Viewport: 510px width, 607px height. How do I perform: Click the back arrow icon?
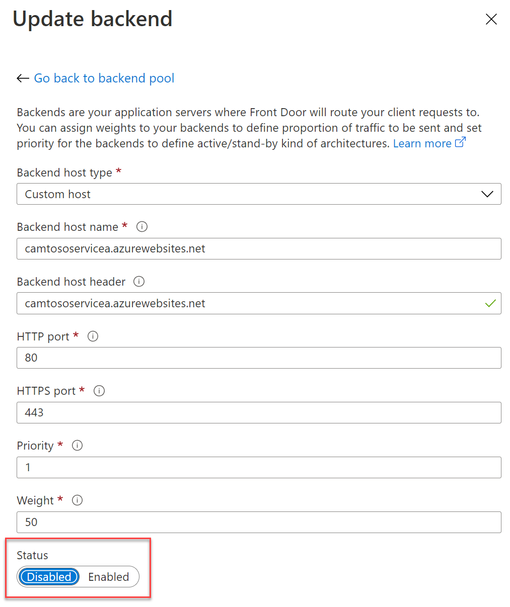[23, 78]
